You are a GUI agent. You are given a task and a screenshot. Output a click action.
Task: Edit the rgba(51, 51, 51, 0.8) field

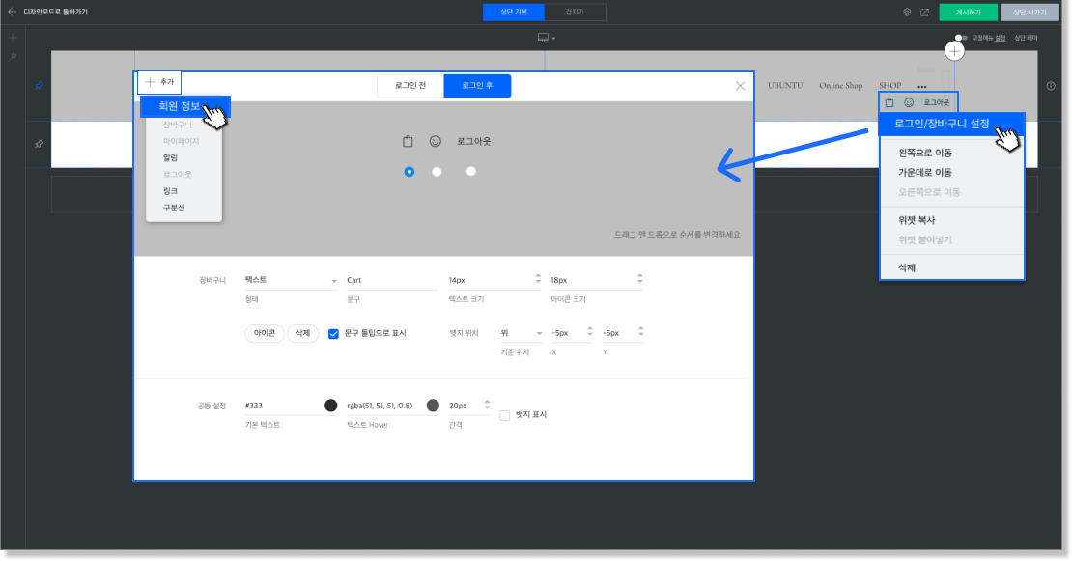point(384,406)
